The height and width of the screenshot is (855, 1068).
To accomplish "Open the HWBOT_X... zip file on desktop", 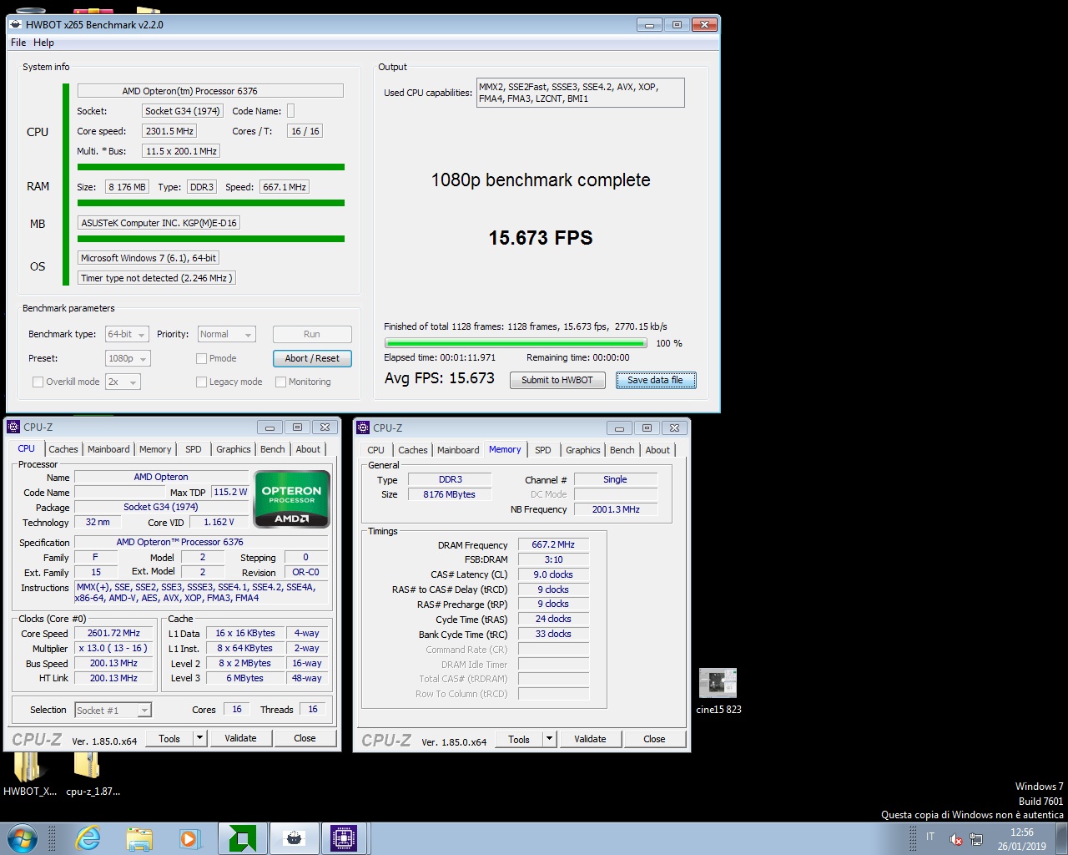I will click(x=29, y=773).
